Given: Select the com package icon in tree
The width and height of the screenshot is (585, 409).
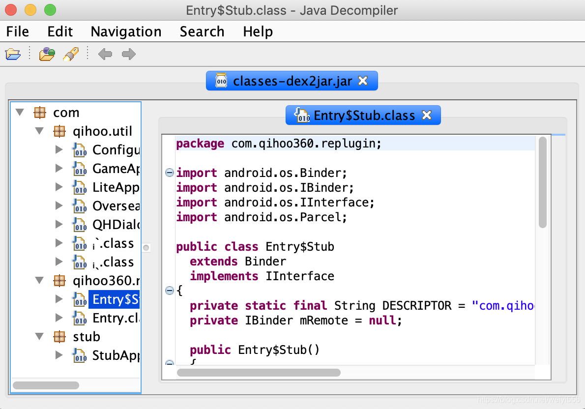Looking at the screenshot, I should click(40, 112).
